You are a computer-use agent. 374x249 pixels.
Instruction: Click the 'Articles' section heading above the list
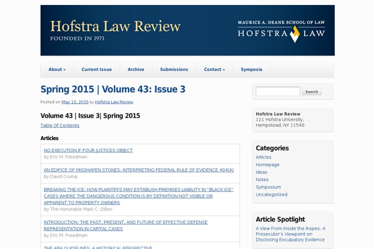(49, 138)
